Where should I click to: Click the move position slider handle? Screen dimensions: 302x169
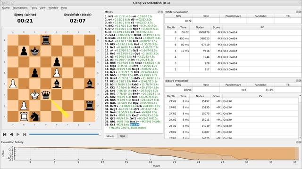tap(100, 134)
